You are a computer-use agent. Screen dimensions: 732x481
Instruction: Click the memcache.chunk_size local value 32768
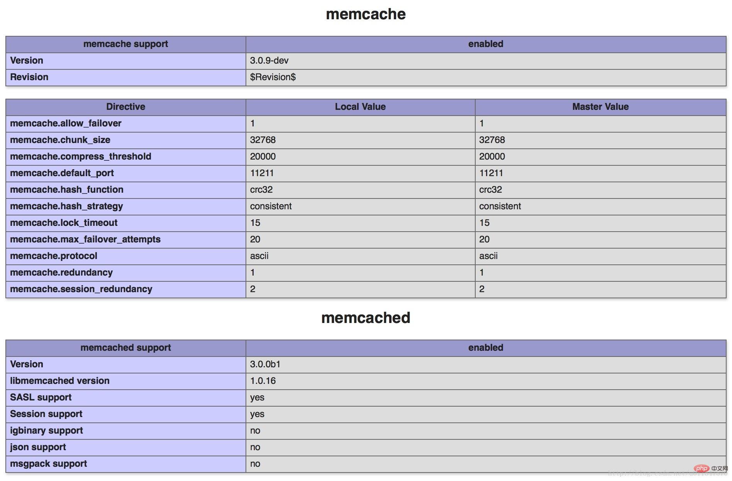click(263, 140)
